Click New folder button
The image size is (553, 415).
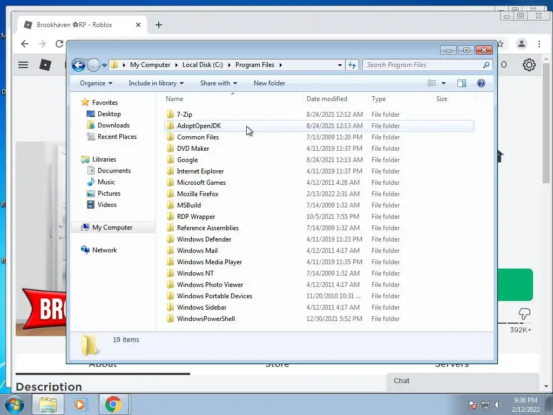pos(269,83)
